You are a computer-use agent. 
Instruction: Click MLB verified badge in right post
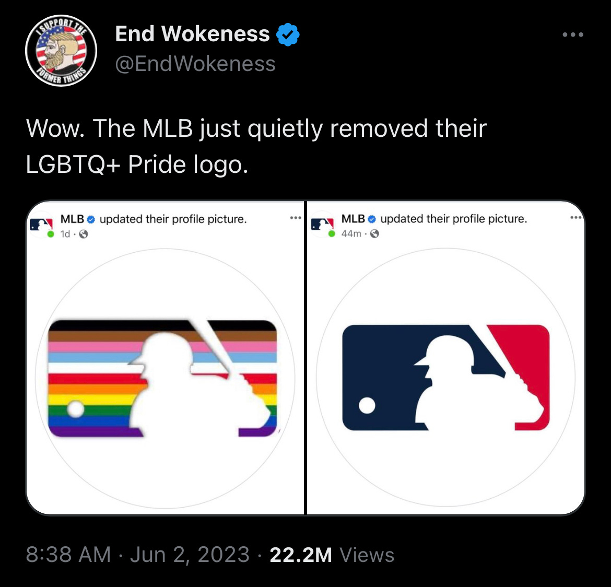372,219
